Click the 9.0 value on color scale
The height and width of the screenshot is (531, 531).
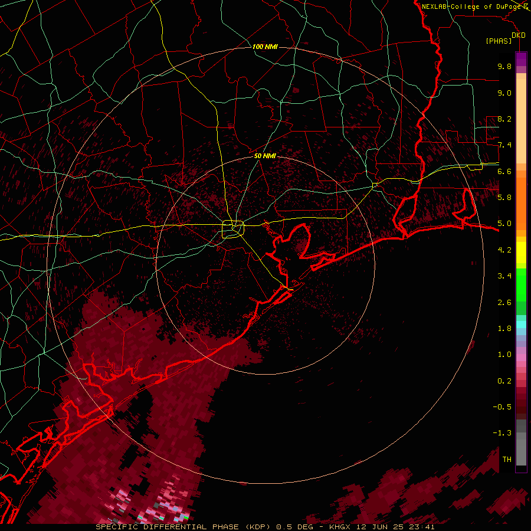point(504,93)
